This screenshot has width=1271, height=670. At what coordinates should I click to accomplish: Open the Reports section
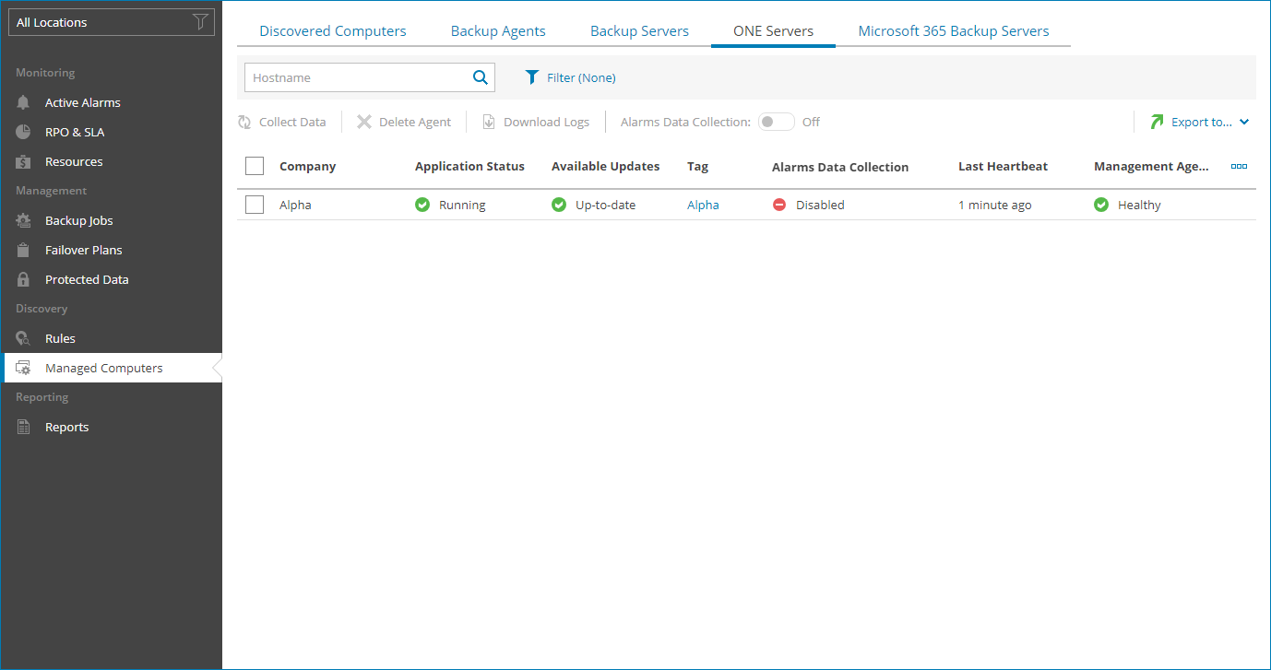coord(65,426)
